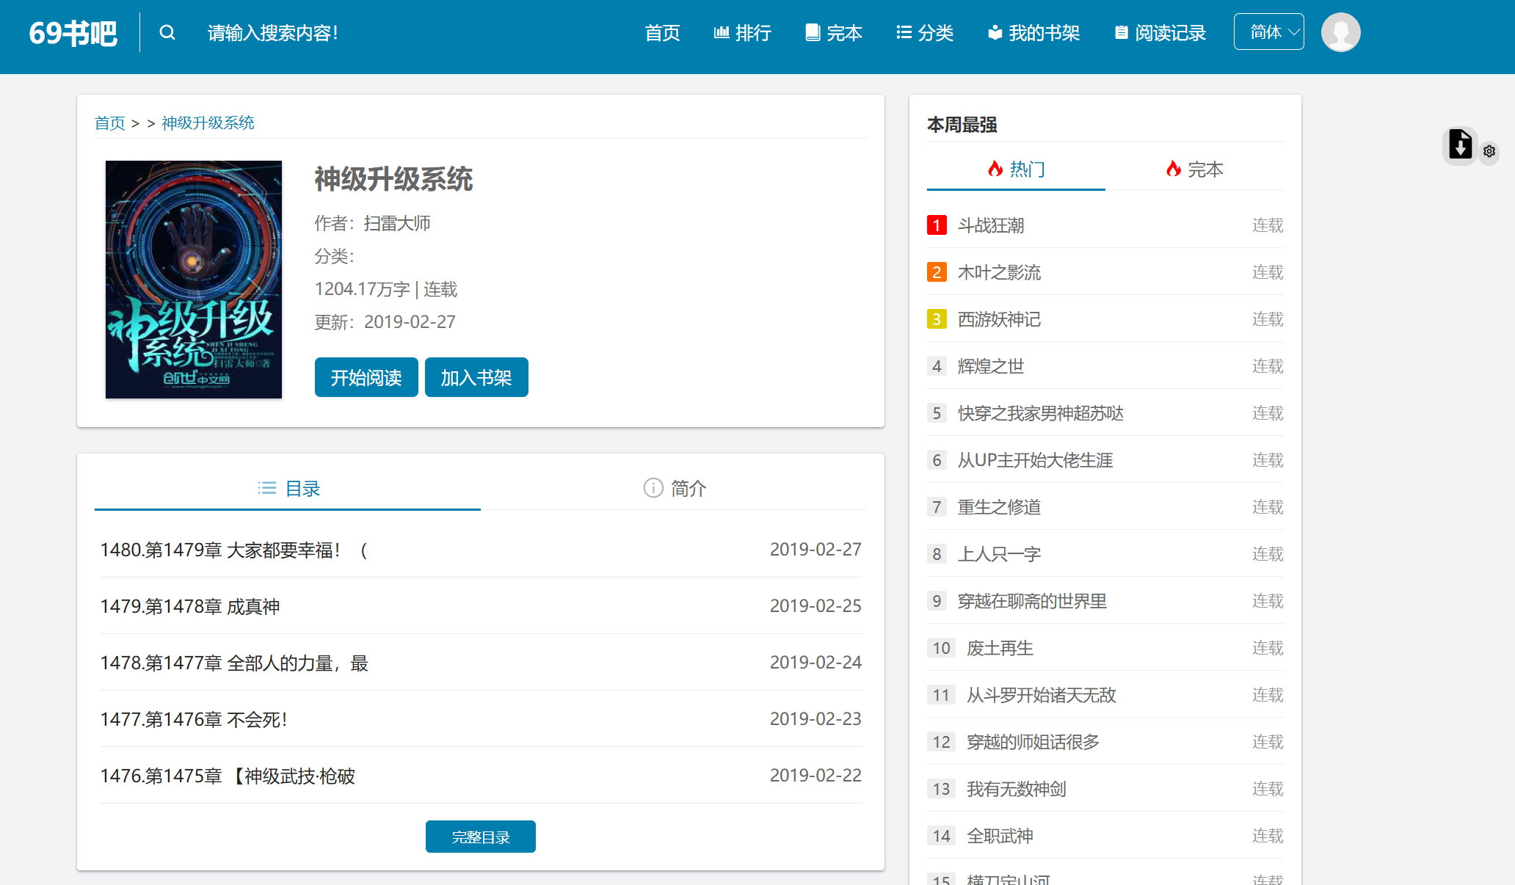This screenshot has width=1515, height=885.
Task: Click the search magnifier icon
Action: tap(167, 32)
